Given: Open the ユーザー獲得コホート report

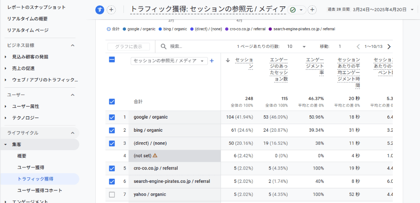Looking at the screenshot, I should click(x=39, y=190).
